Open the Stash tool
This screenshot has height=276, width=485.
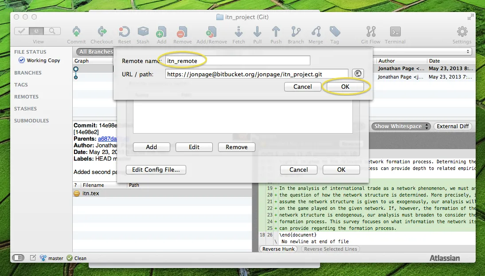143,32
